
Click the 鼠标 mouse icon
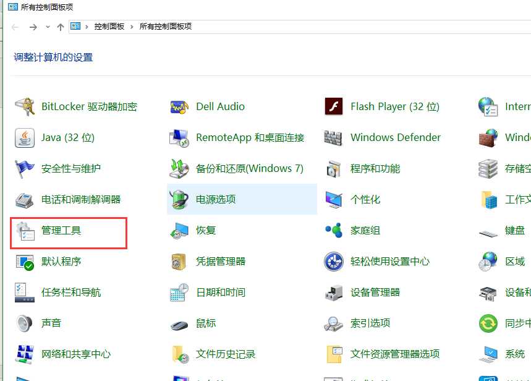click(179, 325)
